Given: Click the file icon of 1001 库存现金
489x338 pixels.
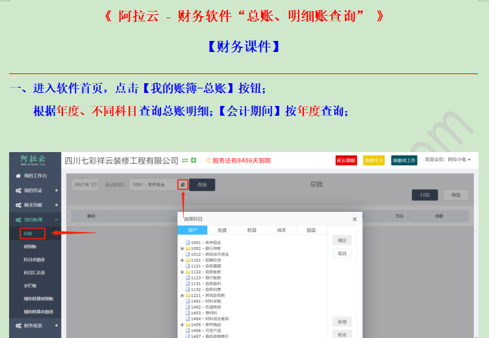Looking at the screenshot, I should (x=188, y=242).
